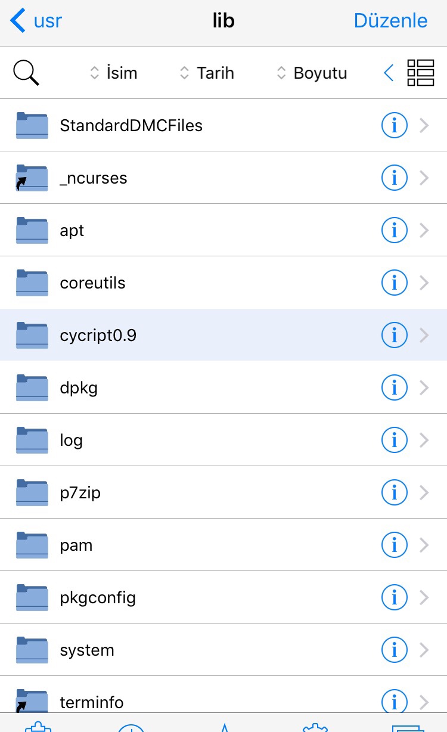The width and height of the screenshot is (447, 732).
Task: Tap the _ncurses symlink folder icon
Action: pyautogui.click(x=32, y=178)
